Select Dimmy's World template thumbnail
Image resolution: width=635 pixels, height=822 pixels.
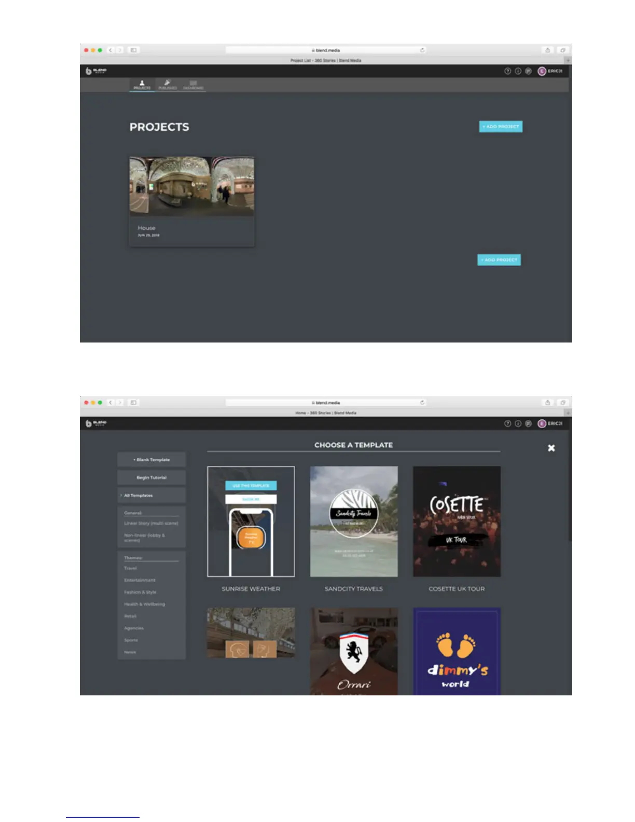pyautogui.click(x=457, y=651)
